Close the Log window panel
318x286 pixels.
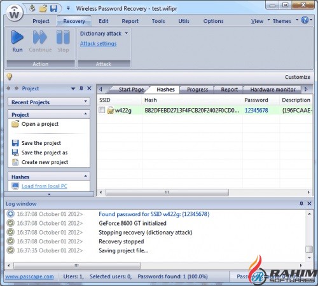[x=309, y=203]
